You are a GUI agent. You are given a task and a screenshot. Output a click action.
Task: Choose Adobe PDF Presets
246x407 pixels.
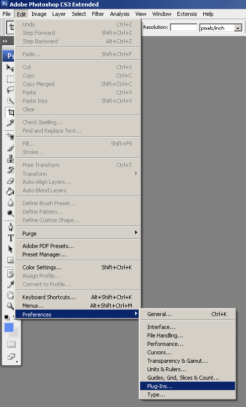point(78,246)
